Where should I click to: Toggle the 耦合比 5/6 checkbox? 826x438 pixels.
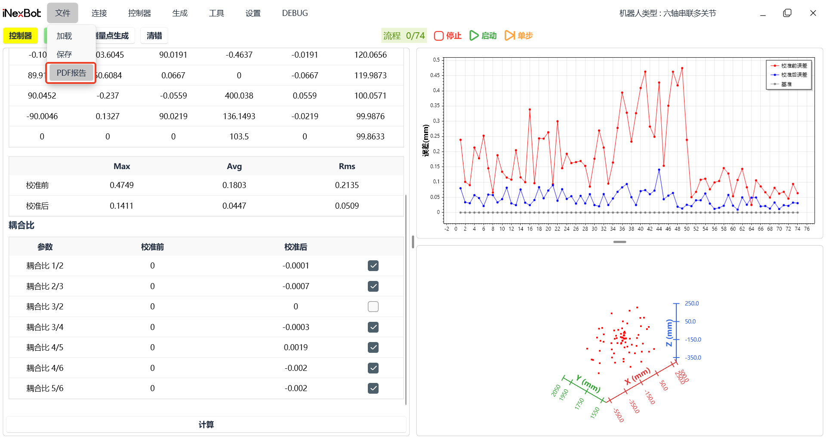point(373,389)
